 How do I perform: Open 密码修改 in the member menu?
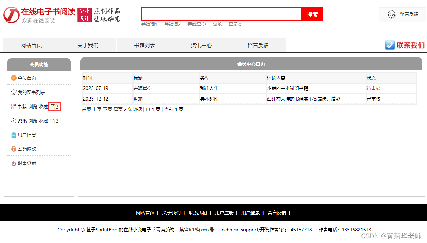(x=27, y=149)
